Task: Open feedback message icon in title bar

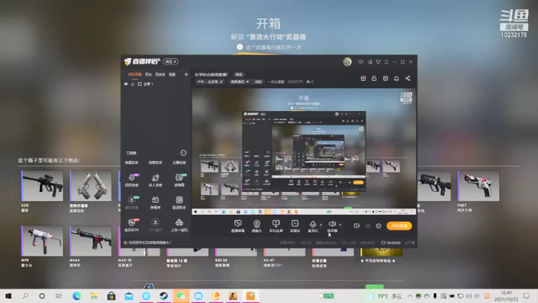Action: click(x=360, y=62)
